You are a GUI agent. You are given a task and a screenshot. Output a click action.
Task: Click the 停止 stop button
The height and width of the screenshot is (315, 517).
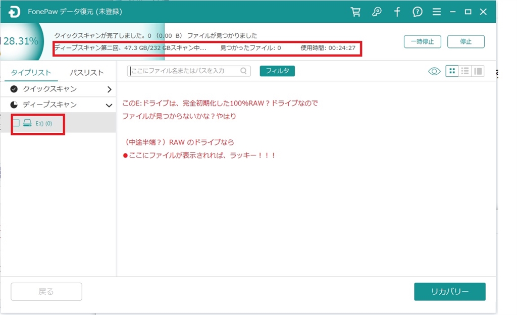(x=466, y=41)
